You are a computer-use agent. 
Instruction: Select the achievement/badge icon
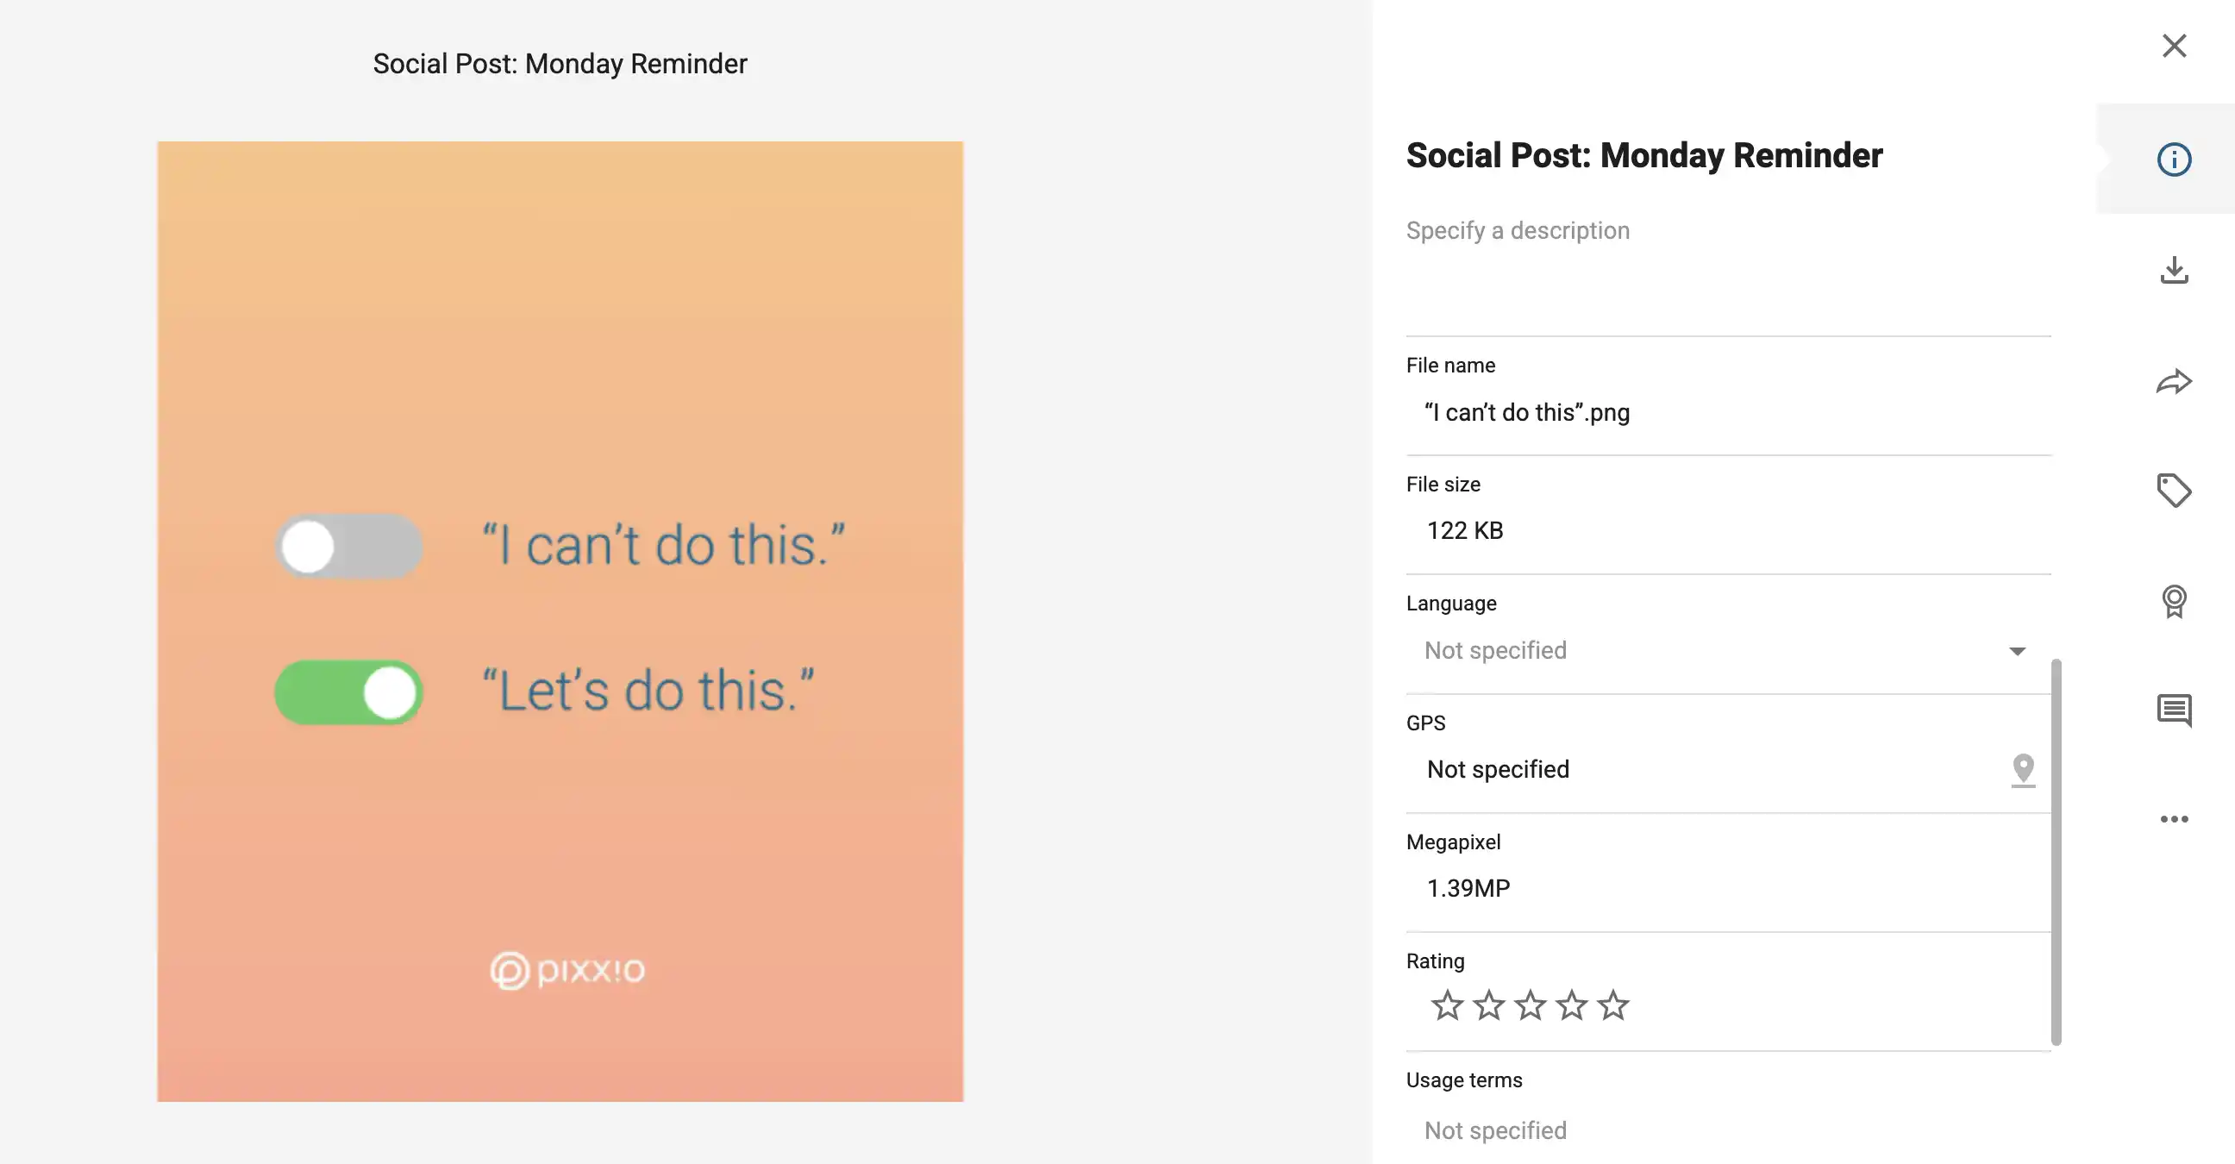pos(2176,600)
